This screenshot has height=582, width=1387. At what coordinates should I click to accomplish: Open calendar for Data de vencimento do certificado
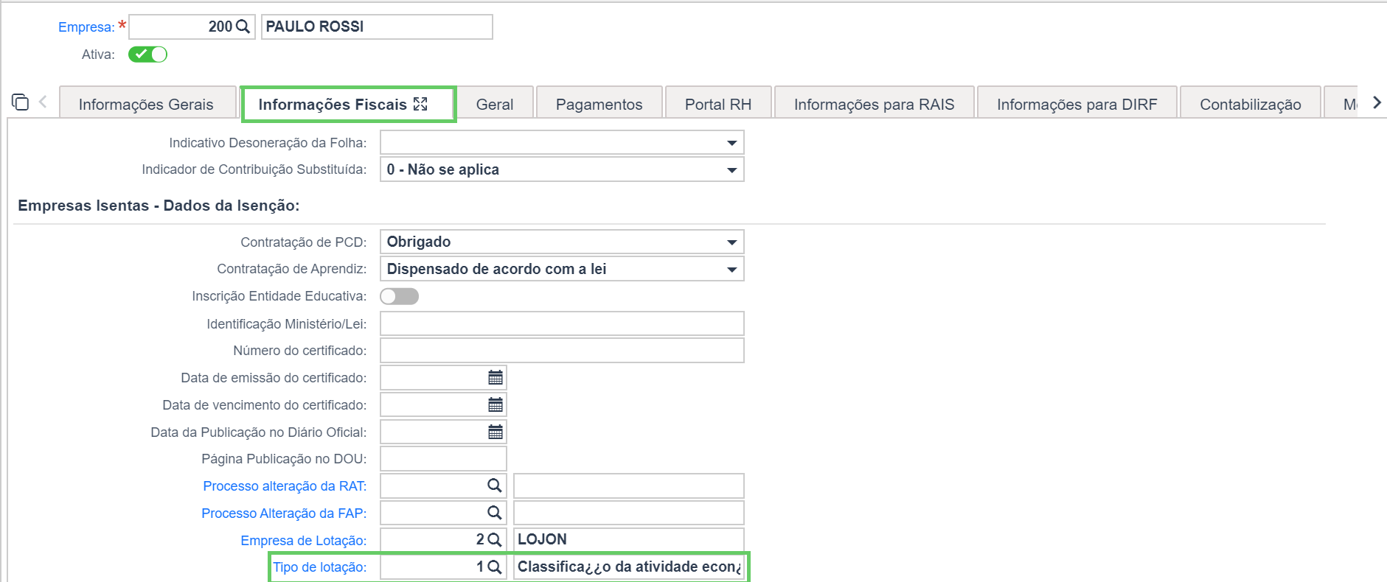click(496, 405)
